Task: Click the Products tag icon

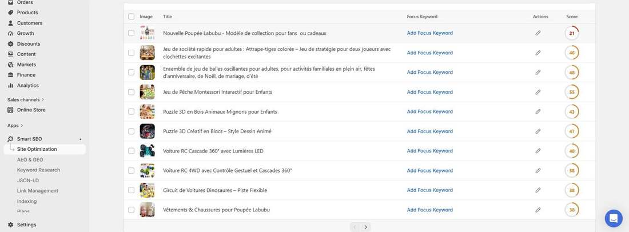Action: 10,13
